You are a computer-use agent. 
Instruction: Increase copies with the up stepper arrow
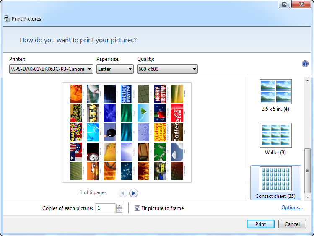[x=119, y=206]
